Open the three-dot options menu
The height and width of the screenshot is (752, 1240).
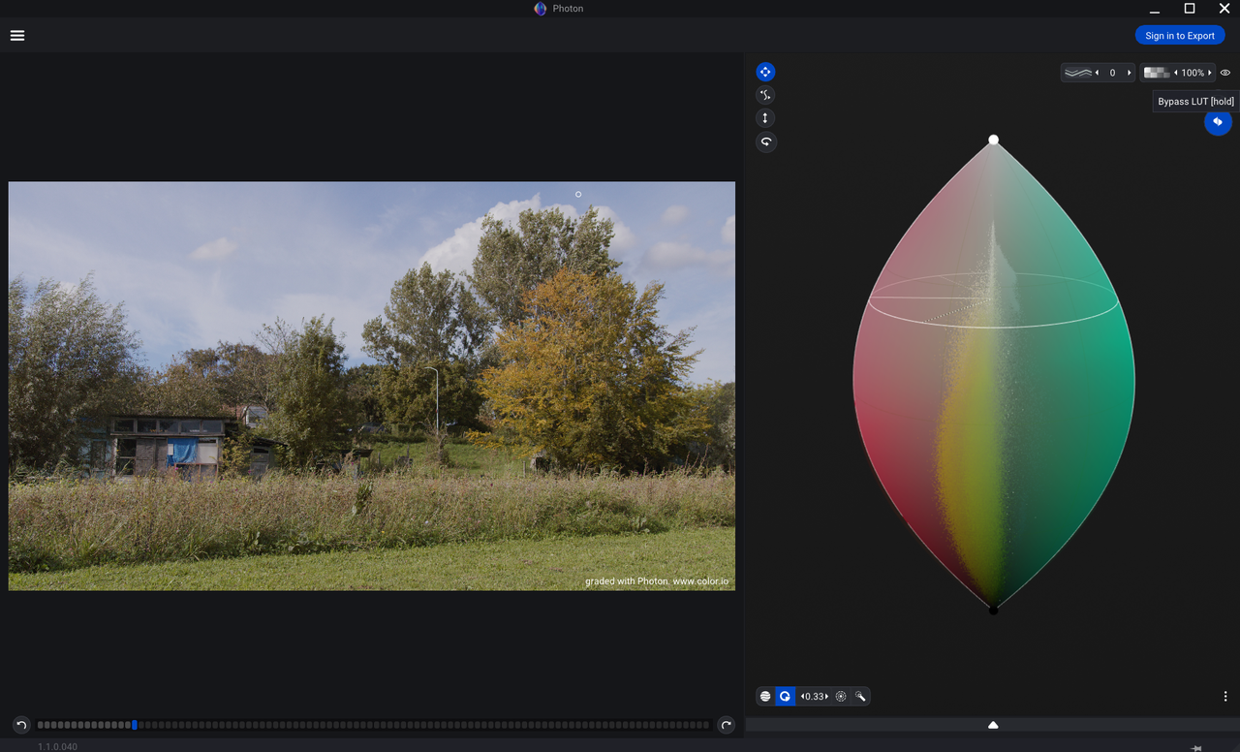tap(1225, 696)
